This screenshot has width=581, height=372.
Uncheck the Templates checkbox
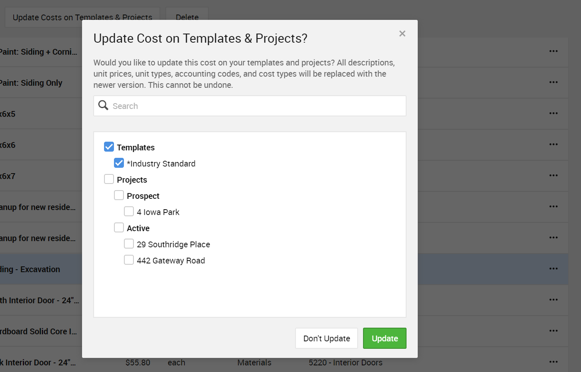(x=109, y=147)
